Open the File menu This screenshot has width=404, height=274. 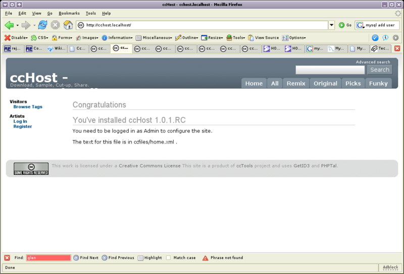click(9, 14)
